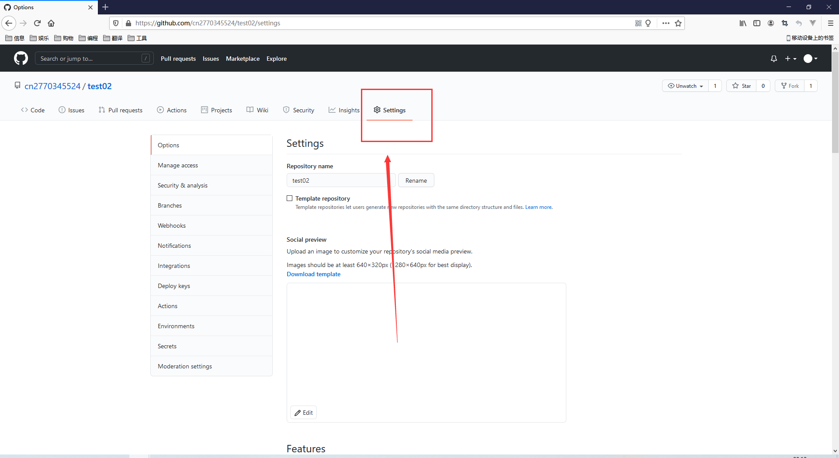The width and height of the screenshot is (839, 458).
Task: Reload the page with the refresh icon
Action: (37, 23)
